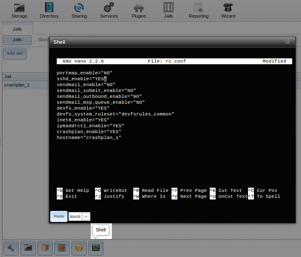
Task: Click the sendmail_submit_enable="NO" line
Action: pos(96,91)
